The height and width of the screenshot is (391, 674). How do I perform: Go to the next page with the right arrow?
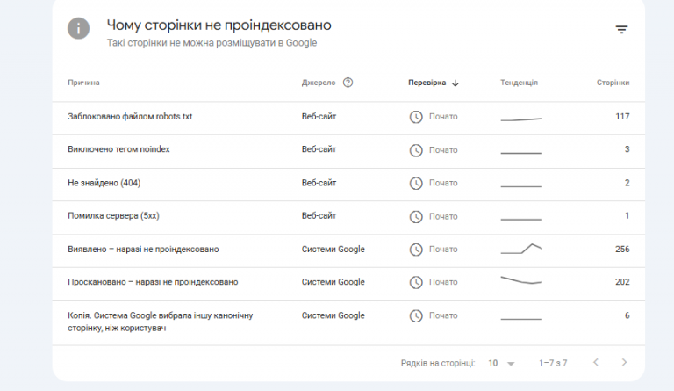[x=624, y=362]
